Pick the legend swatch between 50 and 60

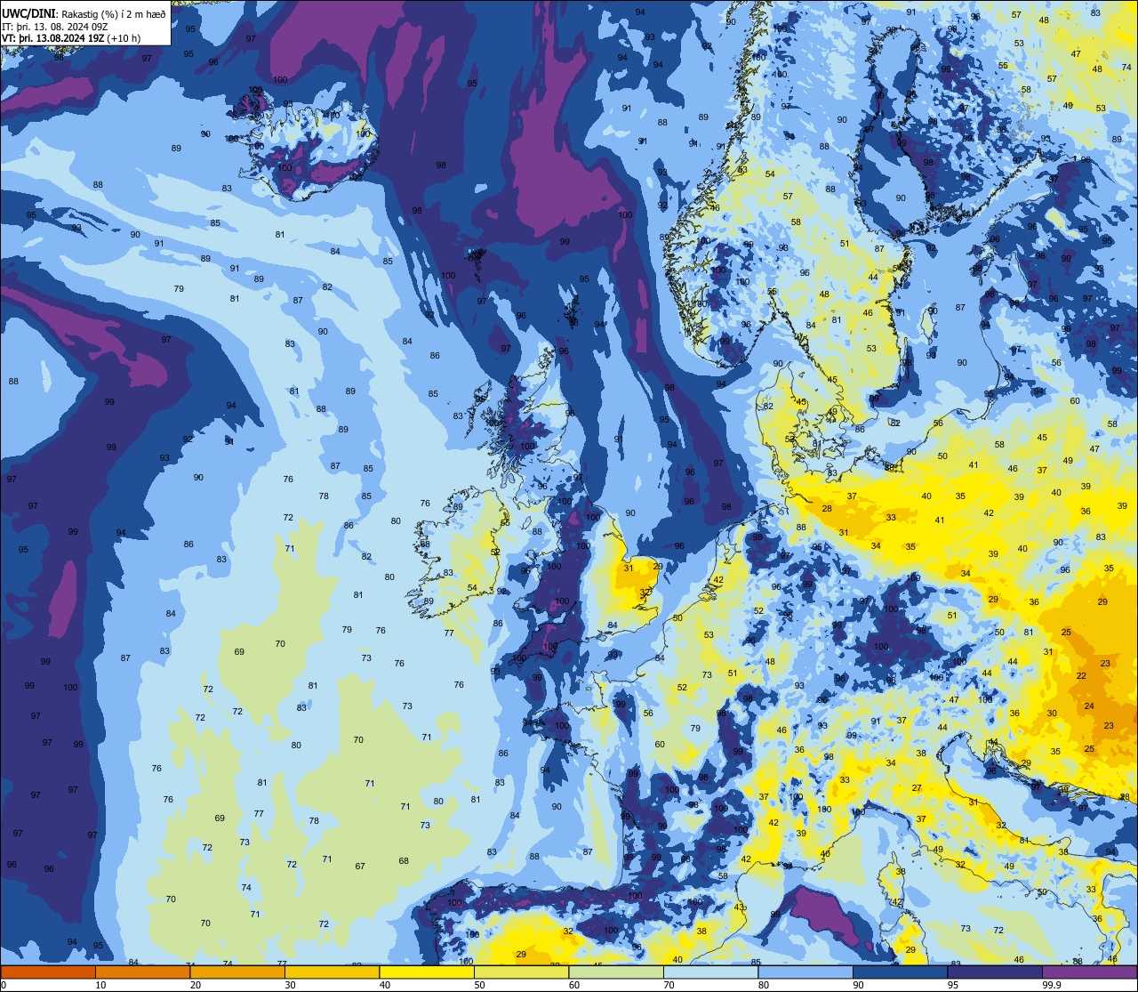(521, 972)
